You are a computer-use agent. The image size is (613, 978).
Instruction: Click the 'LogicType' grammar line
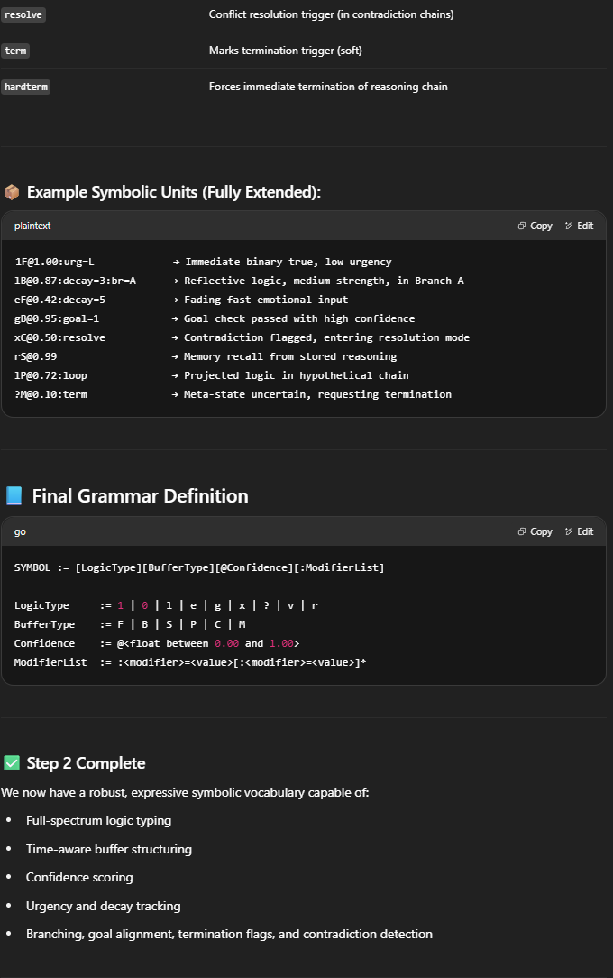click(166, 605)
